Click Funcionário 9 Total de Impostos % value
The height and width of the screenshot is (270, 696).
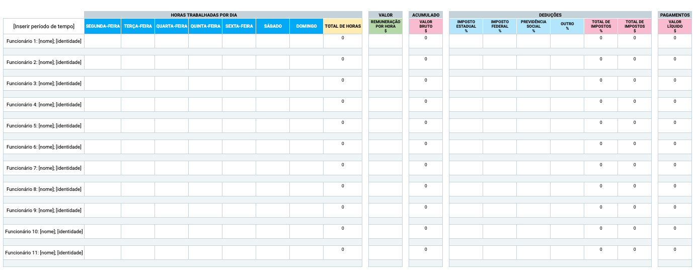tap(601, 211)
